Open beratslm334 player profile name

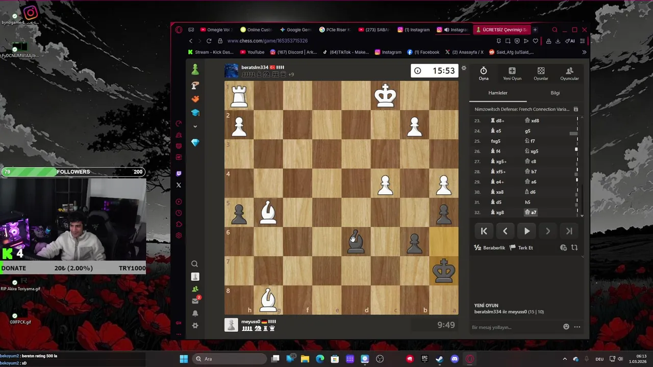255,67
